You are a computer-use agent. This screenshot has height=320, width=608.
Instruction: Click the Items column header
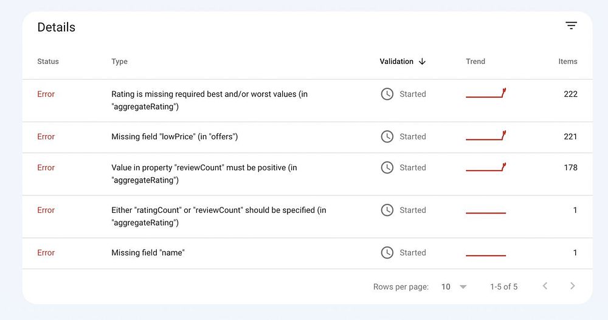[568, 61]
